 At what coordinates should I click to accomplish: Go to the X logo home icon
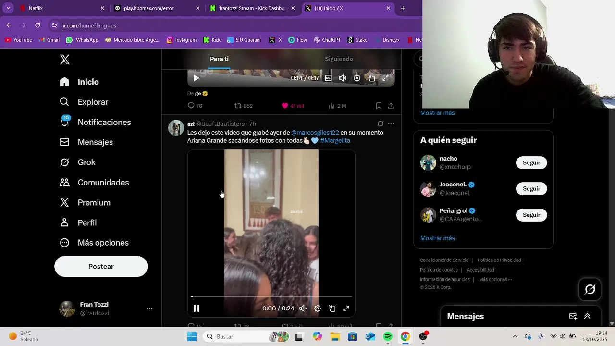pyautogui.click(x=65, y=60)
